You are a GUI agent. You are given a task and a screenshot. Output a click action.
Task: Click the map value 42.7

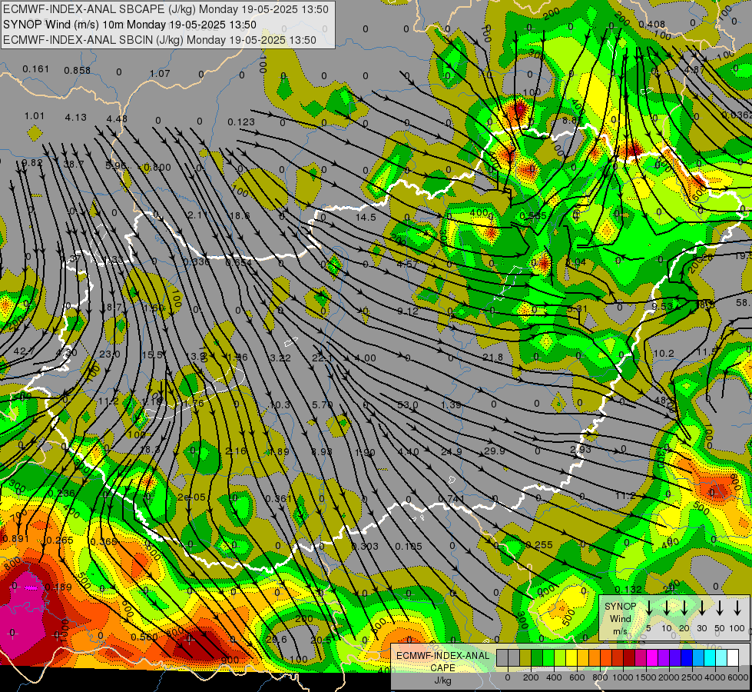tap(24, 351)
